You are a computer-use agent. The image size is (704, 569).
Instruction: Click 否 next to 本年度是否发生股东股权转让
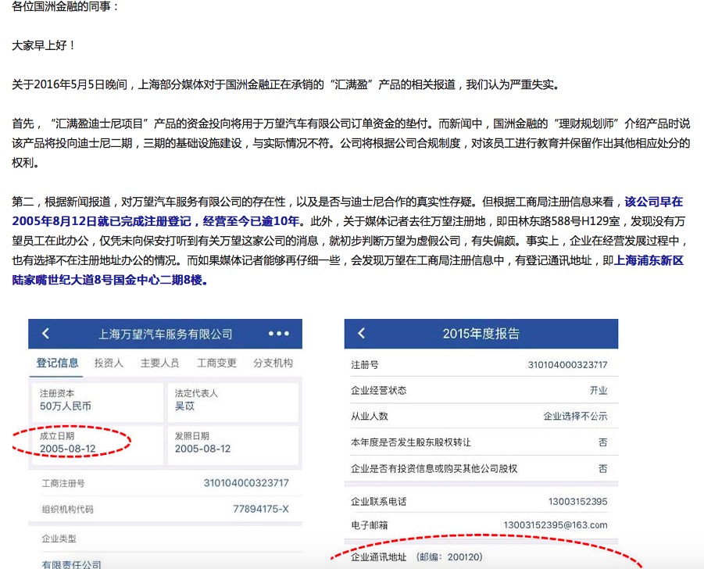pyautogui.click(x=602, y=442)
